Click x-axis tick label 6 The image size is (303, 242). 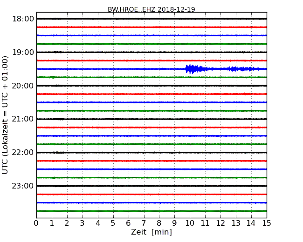point(128,223)
